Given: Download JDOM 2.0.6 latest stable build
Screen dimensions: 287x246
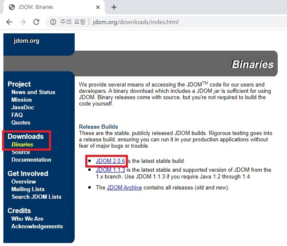Looking at the screenshot, I should 111,161.
